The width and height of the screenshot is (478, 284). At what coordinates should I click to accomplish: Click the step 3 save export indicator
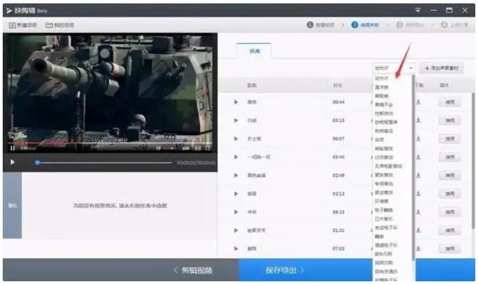point(410,24)
